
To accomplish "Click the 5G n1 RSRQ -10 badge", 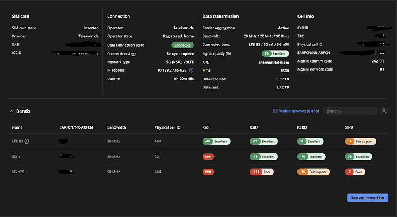I will pos(311,157).
